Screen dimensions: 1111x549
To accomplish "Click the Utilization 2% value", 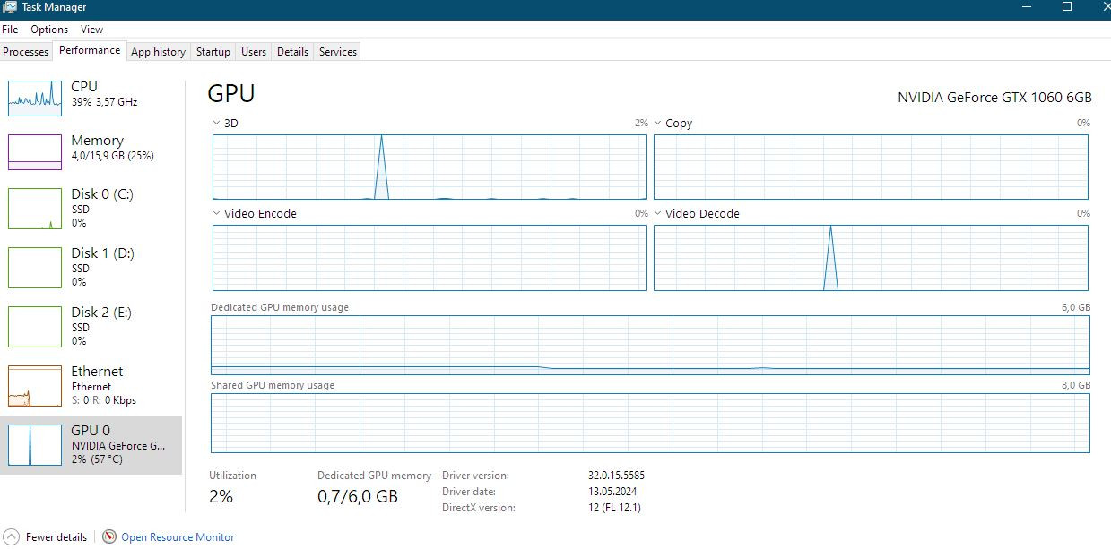I will tap(221, 495).
